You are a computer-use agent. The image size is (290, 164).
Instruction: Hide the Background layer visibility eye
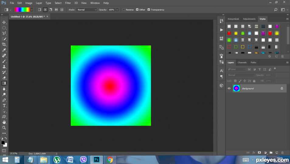(229, 88)
